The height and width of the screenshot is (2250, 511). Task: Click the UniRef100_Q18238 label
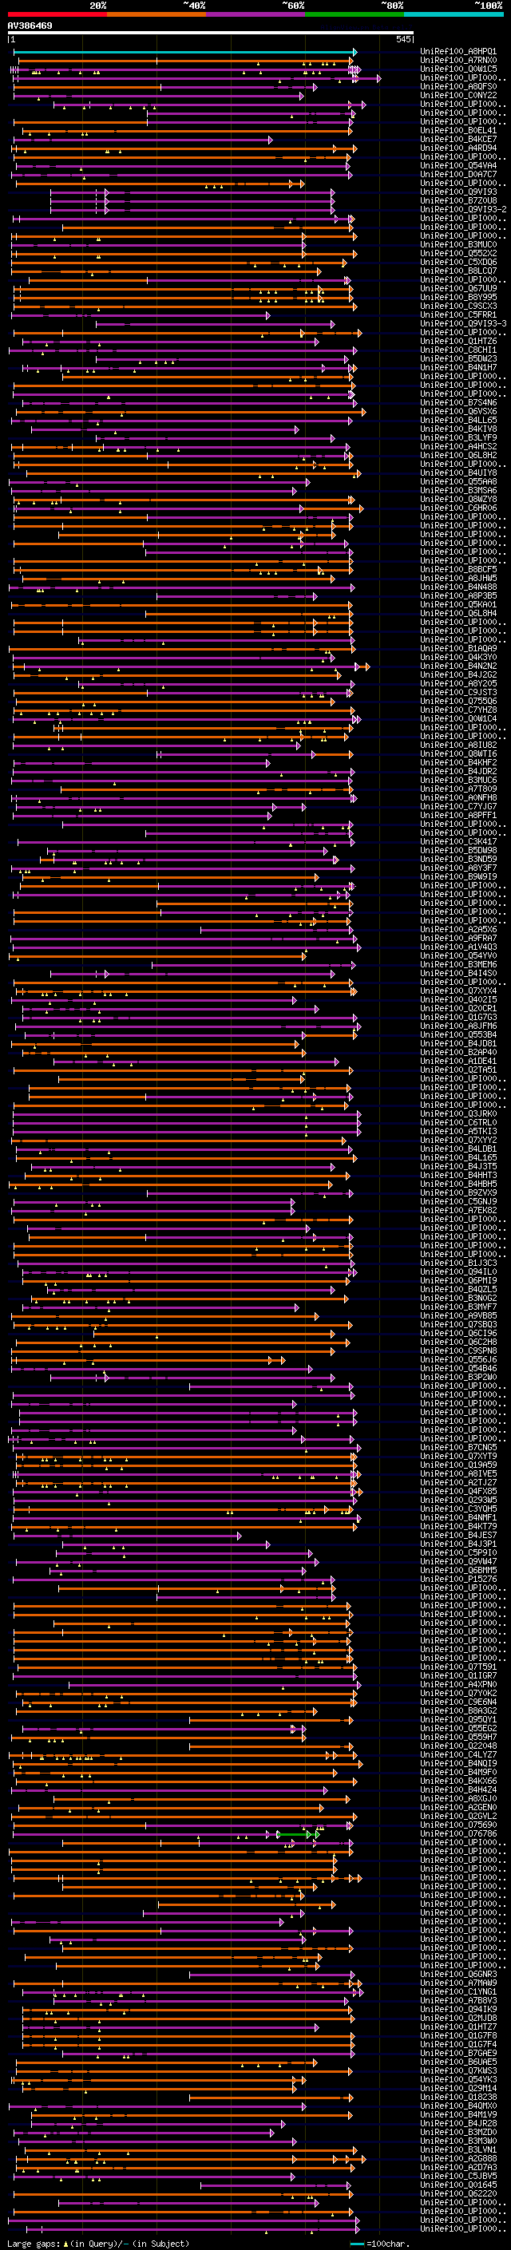(458, 2096)
